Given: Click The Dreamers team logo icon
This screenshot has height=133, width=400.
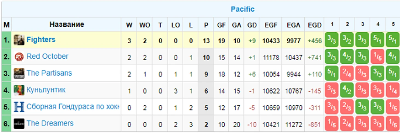Looking at the screenshot, I should click(19, 124).
